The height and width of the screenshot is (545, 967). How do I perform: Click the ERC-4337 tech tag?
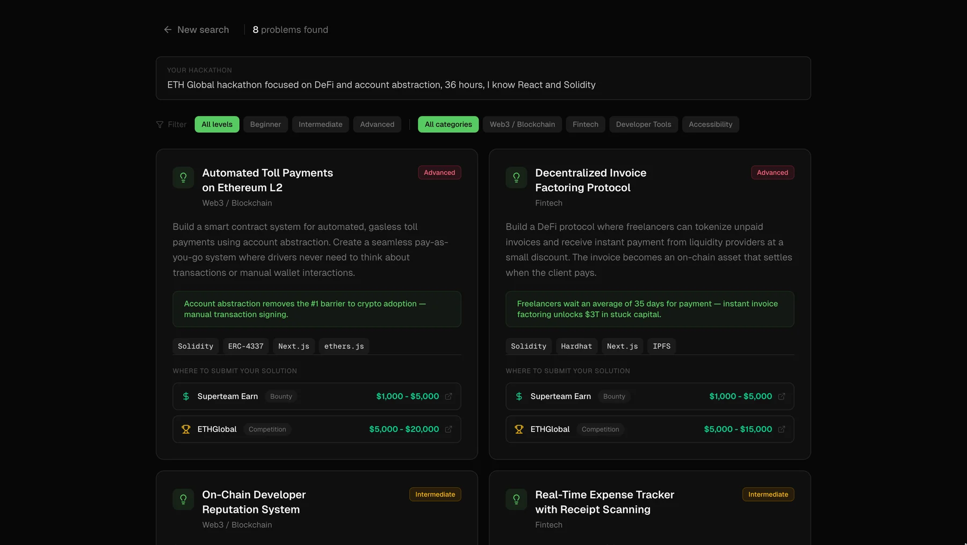coord(246,346)
